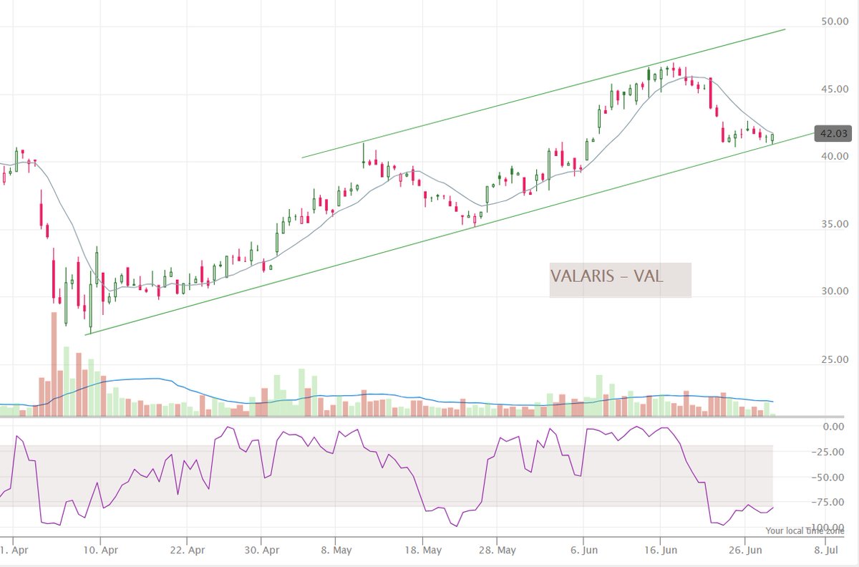Click the 30.00 price axis label

(835, 291)
